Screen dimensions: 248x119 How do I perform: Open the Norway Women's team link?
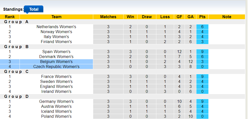[56, 32]
